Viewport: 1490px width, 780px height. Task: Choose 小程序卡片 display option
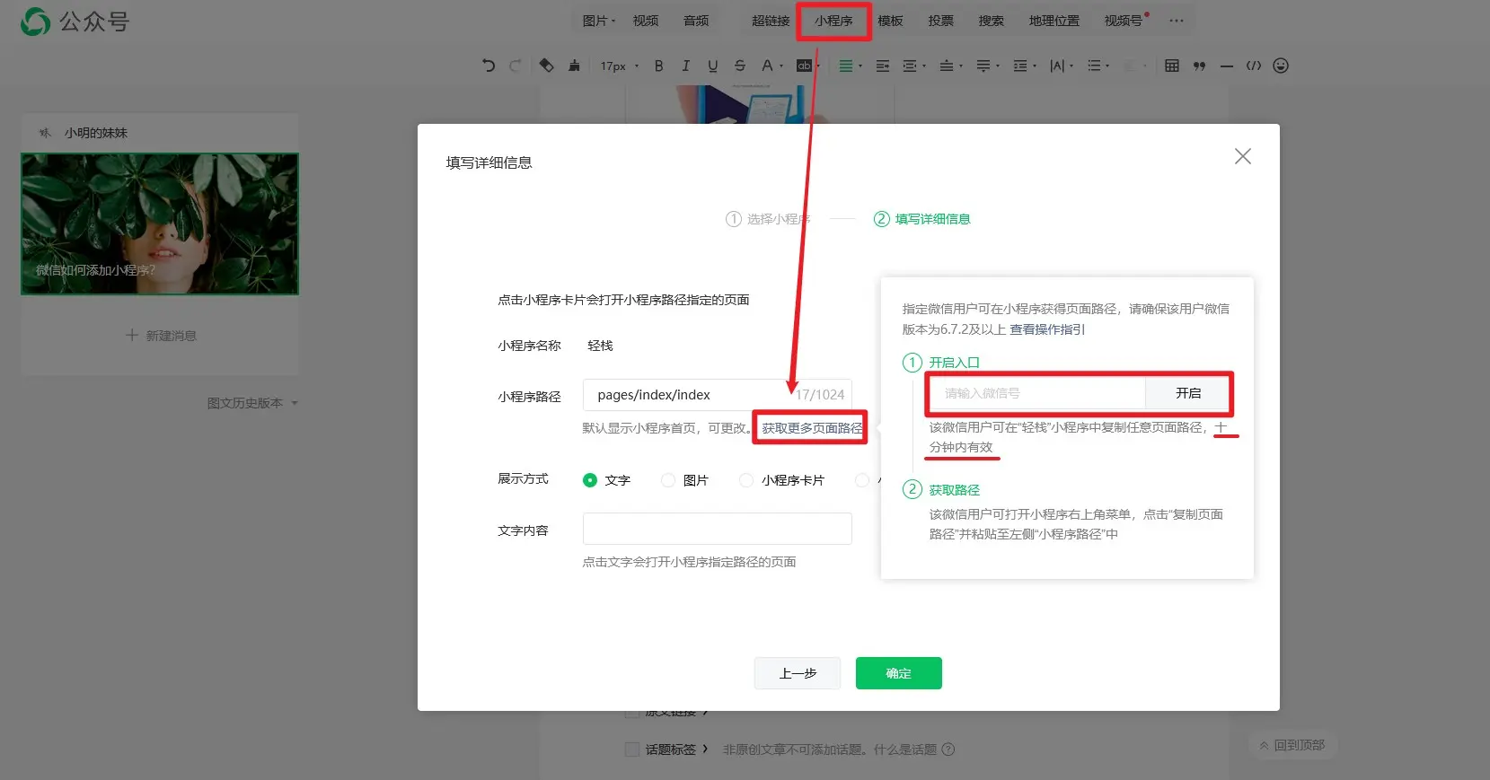(746, 480)
